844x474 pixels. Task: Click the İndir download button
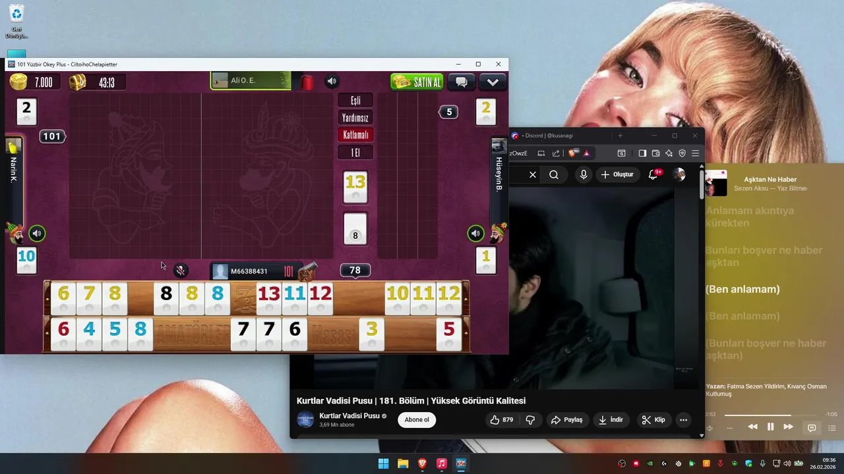(611, 420)
